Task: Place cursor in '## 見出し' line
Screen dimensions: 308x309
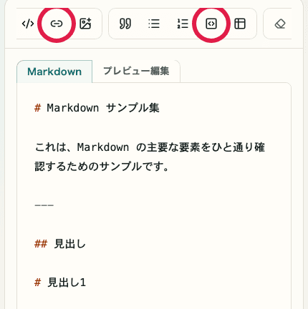Action: [x=60, y=244]
